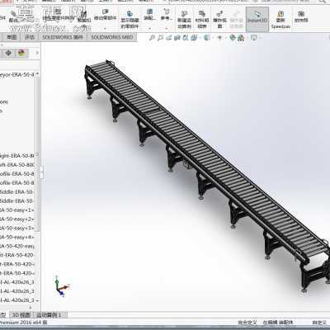Viewport: 330px width, 330px height.
Task: Click the feature tree horizontal scroll arrow
Action: pos(31,308)
